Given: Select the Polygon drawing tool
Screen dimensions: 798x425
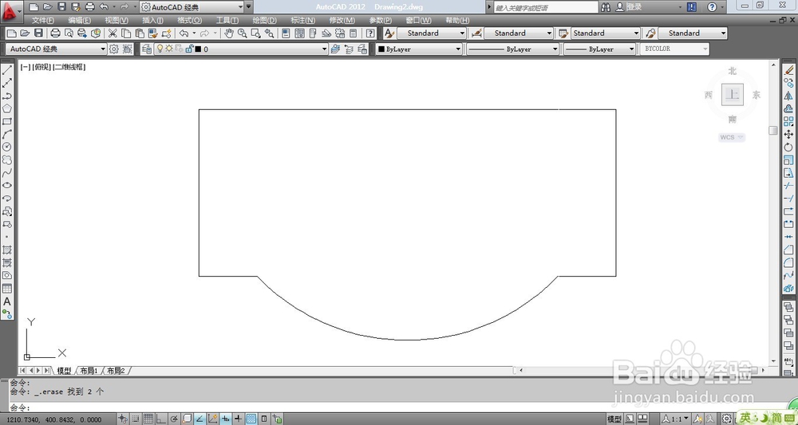Looking at the screenshot, I should tap(7, 108).
